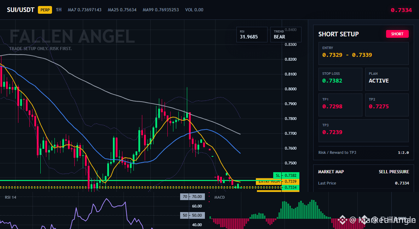
Task: Click the red 0.7334 price in header
Action: (401, 10)
